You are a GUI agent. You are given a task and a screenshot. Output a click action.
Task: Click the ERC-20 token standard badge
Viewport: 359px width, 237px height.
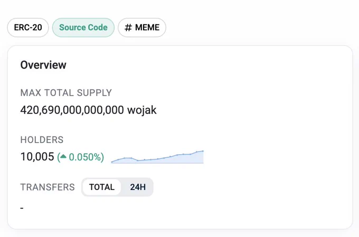(28, 27)
